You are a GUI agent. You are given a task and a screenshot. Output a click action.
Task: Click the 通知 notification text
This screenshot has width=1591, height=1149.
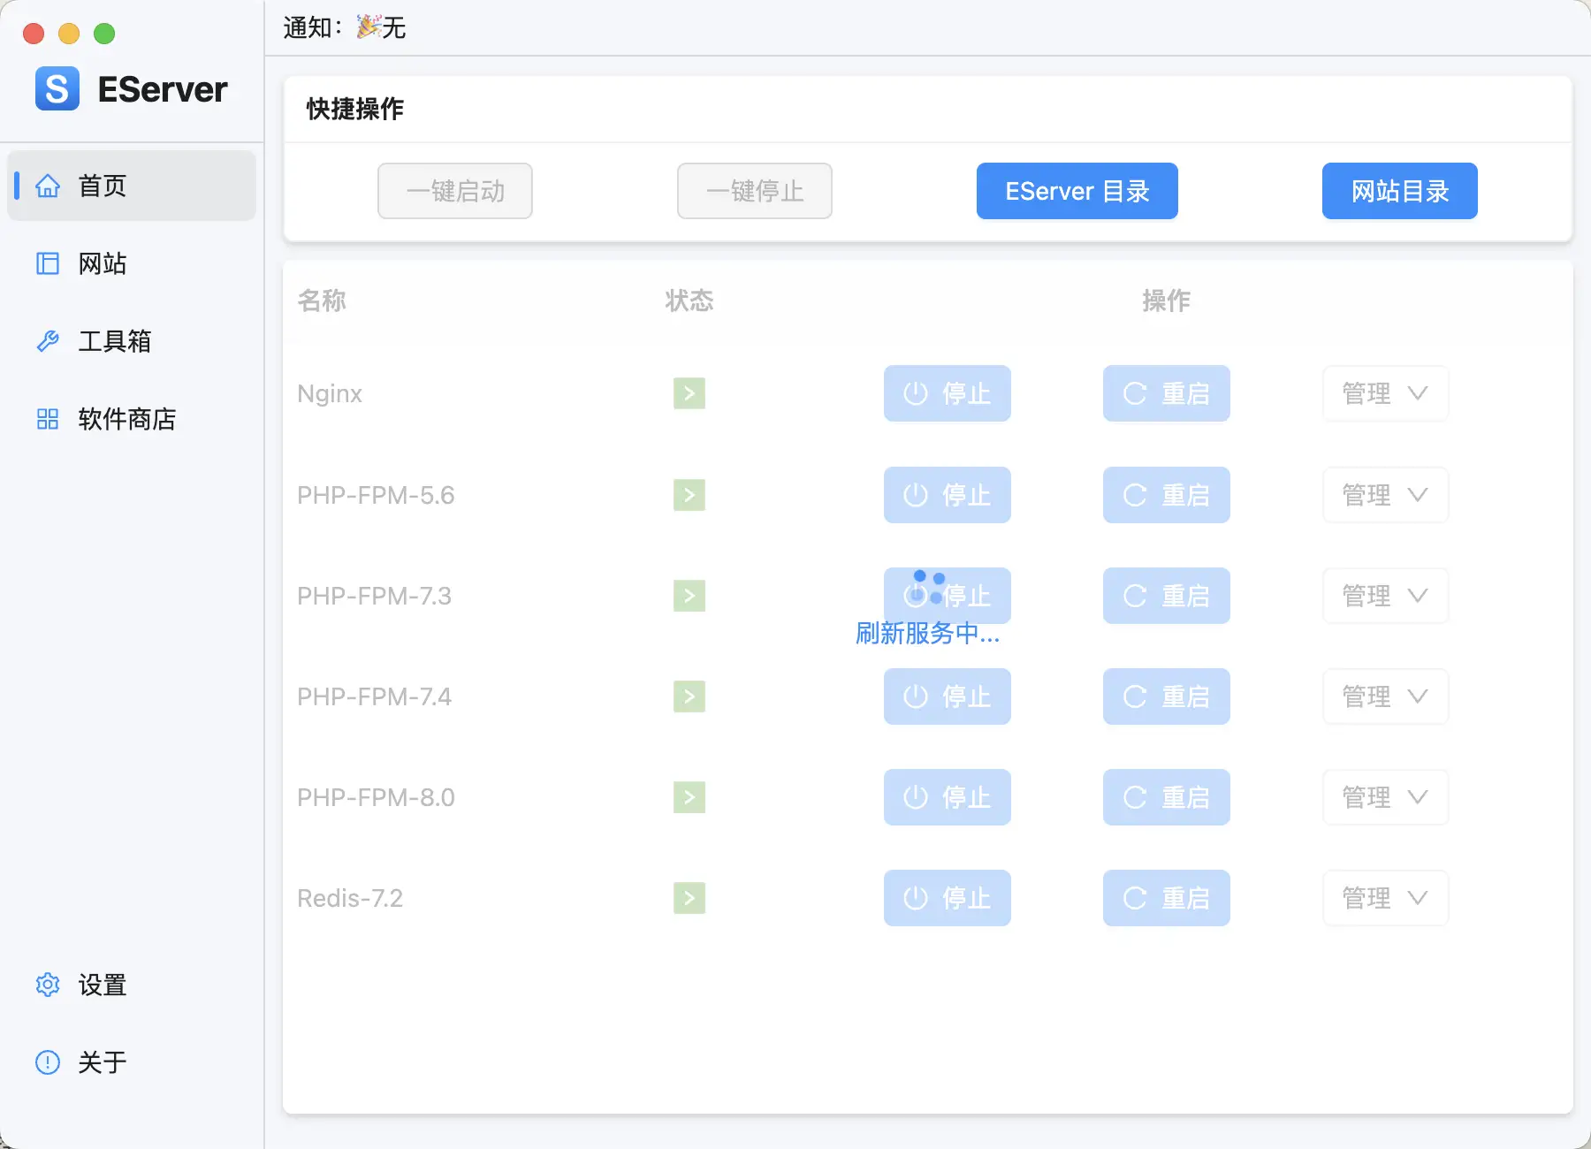click(x=345, y=27)
